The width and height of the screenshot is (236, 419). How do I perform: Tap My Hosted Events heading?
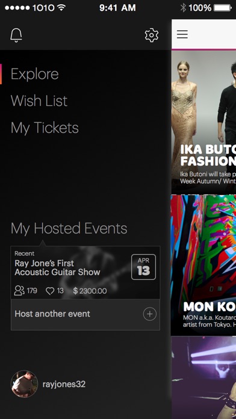click(69, 229)
